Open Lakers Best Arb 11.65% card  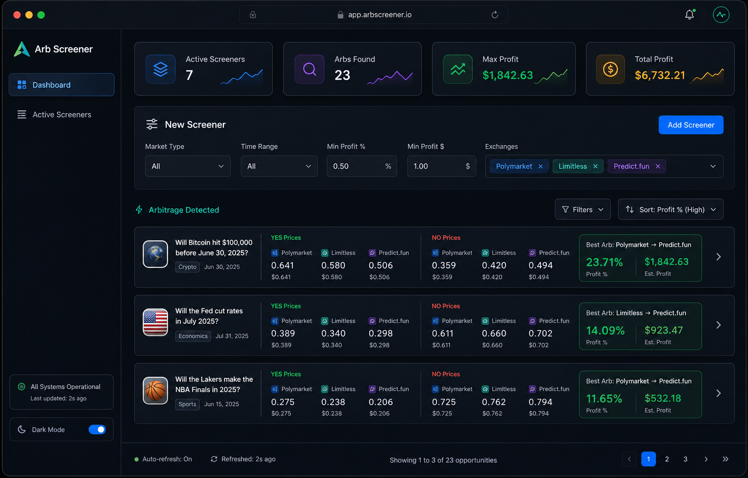[640, 394]
